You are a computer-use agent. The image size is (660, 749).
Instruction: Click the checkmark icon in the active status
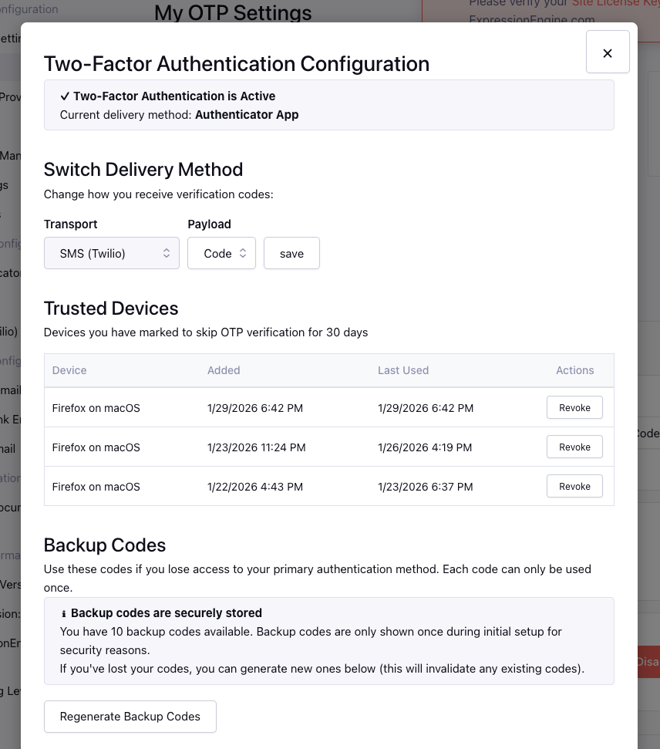pos(65,96)
